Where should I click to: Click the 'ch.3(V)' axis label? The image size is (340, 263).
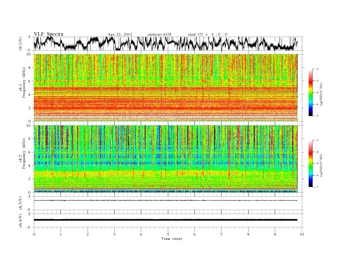pyautogui.click(x=21, y=203)
